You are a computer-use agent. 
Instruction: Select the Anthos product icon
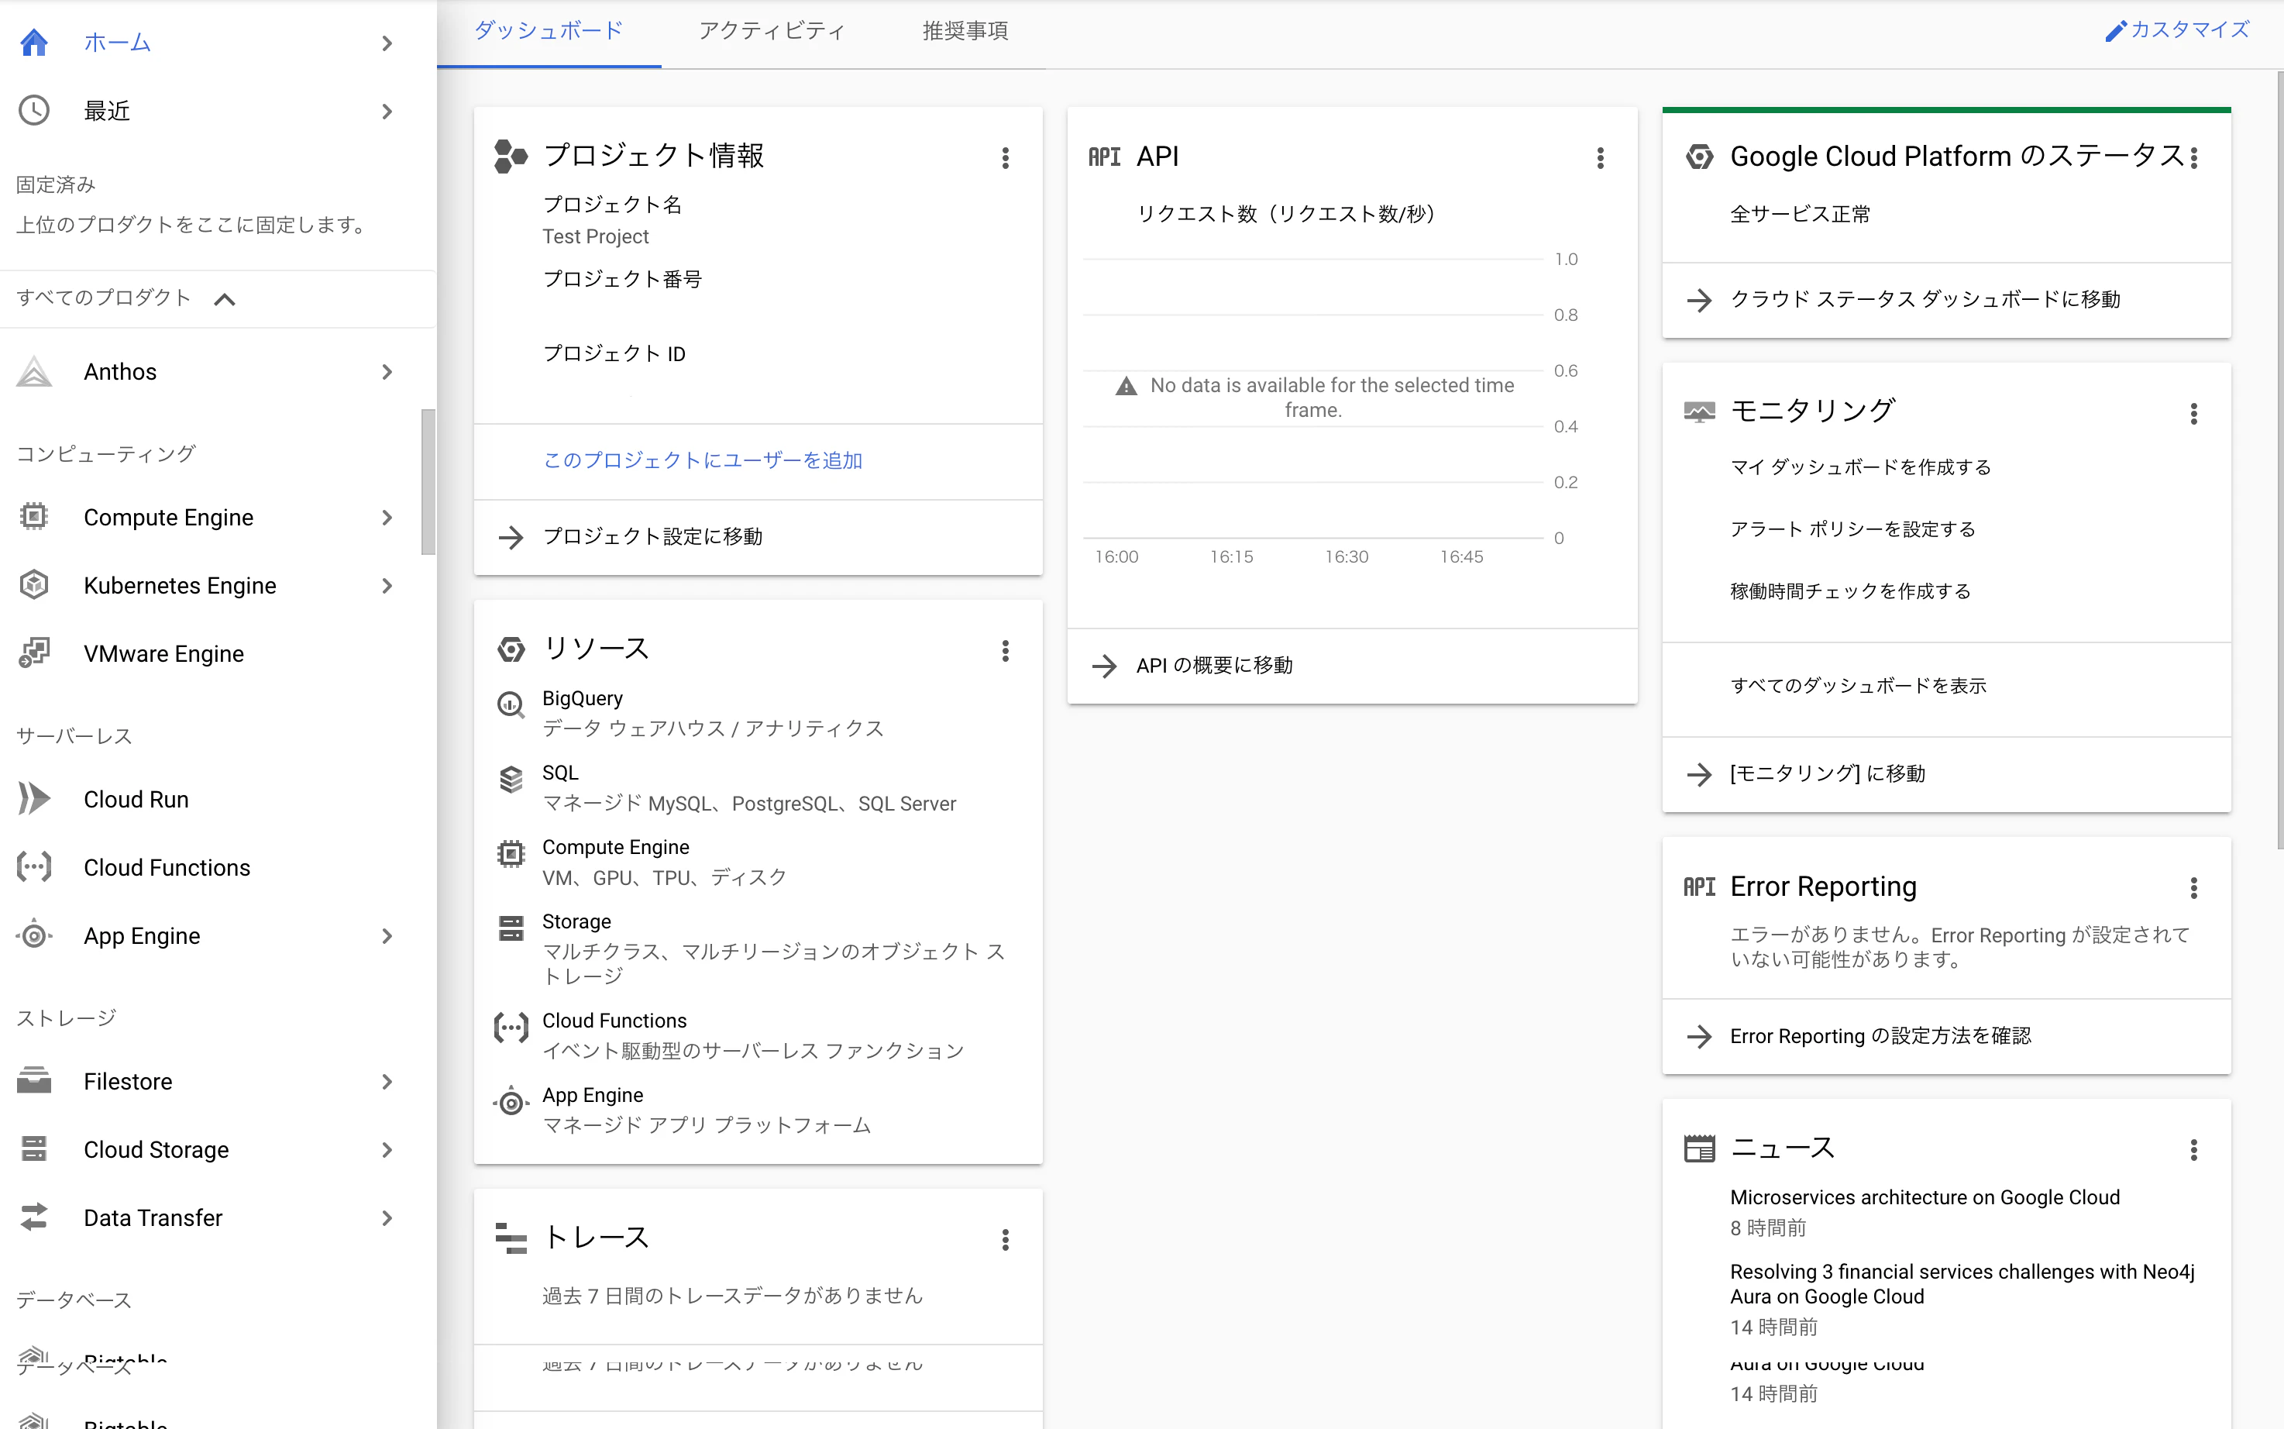tap(34, 371)
